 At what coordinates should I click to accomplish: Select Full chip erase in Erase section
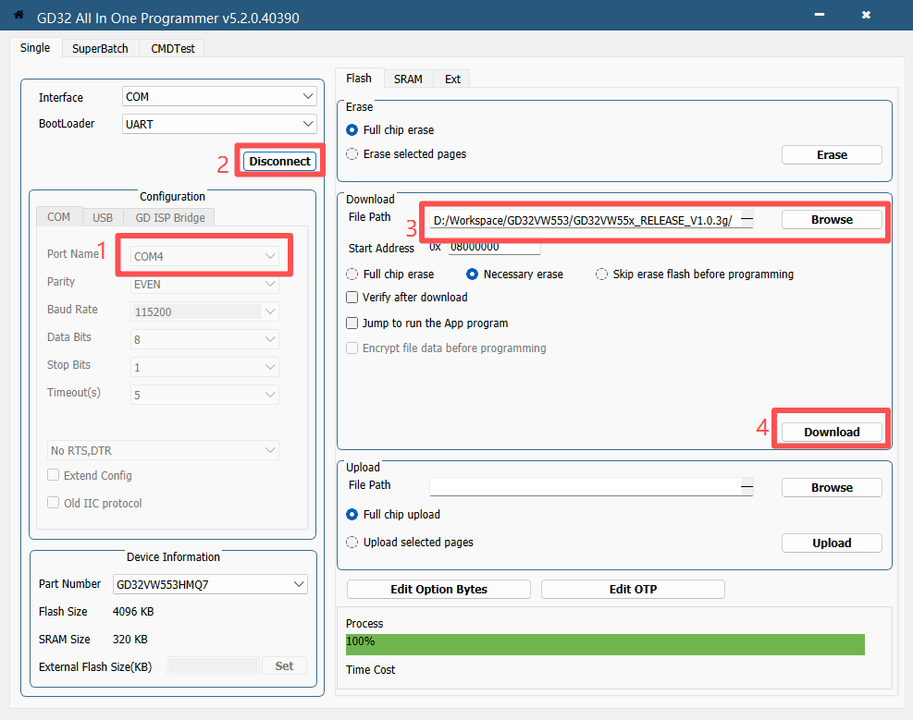390,129
